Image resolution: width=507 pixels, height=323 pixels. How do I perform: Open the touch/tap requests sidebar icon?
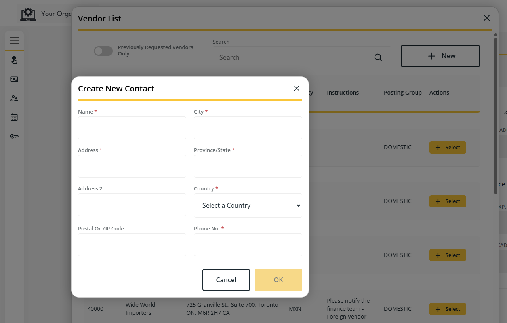coord(14,60)
